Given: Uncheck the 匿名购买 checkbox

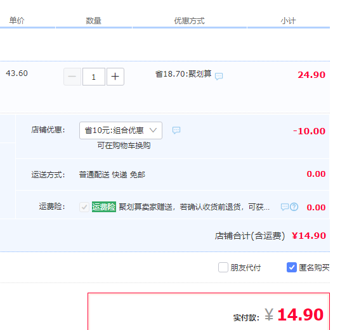Looking at the screenshot, I should pyautogui.click(x=292, y=267).
